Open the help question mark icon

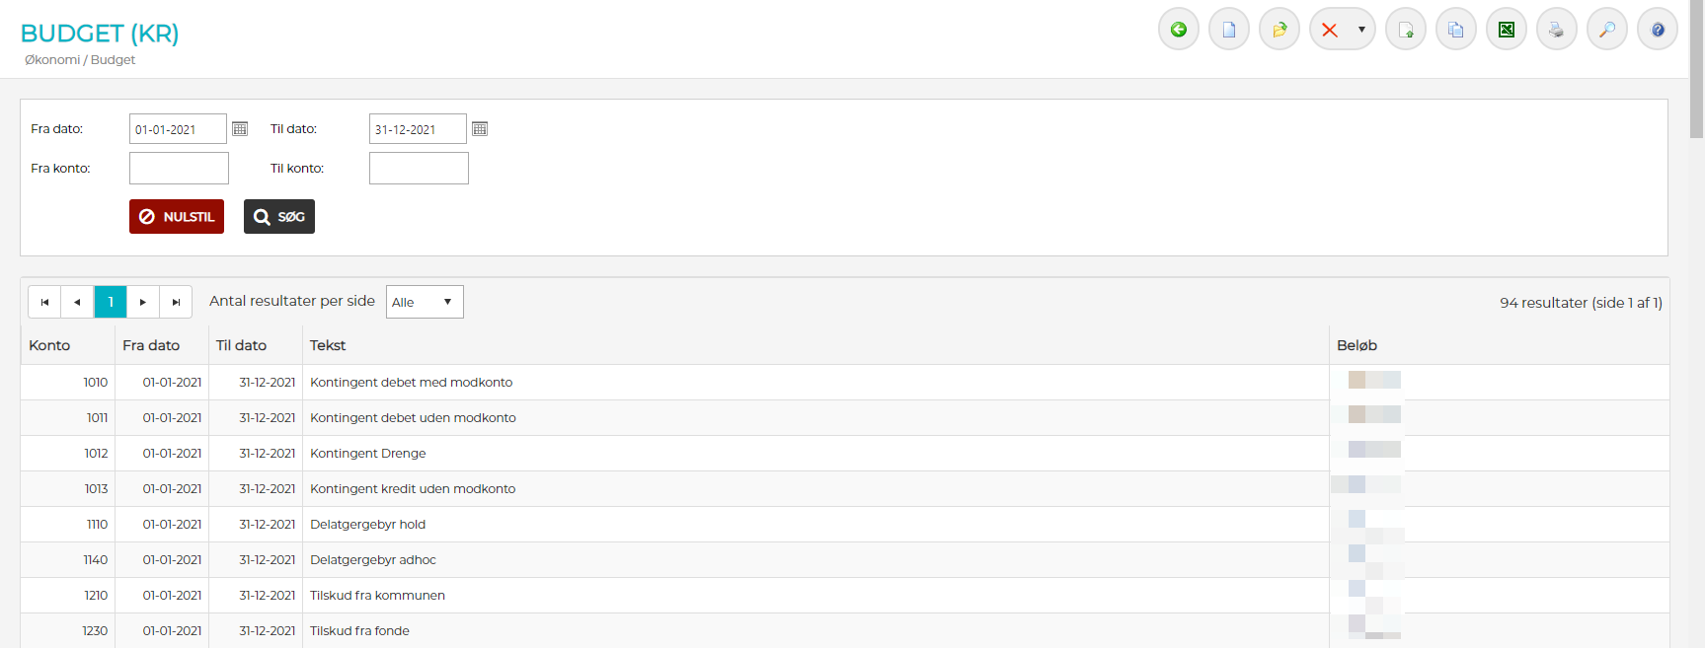pos(1657,30)
